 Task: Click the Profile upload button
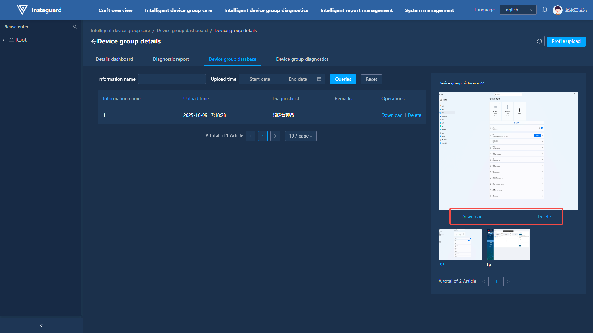click(566, 41)
